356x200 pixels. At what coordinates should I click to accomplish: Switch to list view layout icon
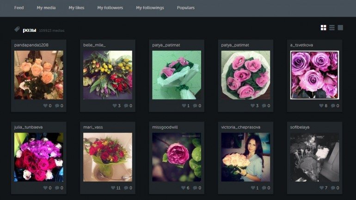(x=332, y=28)
